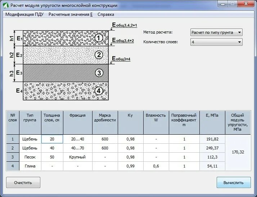Click fraction cell 20...40
This screenshot has width=257, height=197.
(x=78, y=139)
